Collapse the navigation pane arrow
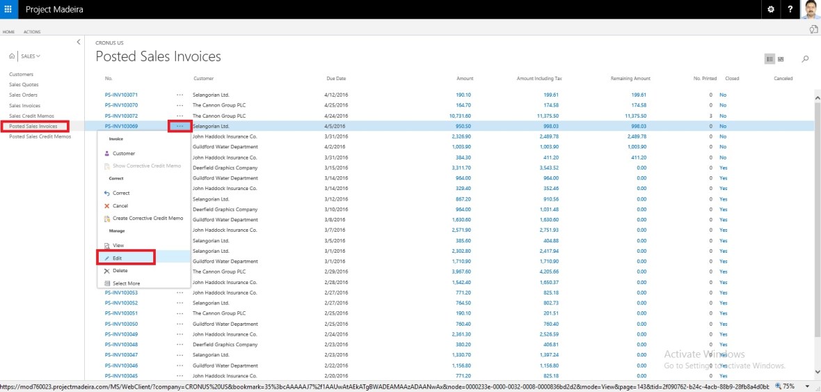 (79, 42)
